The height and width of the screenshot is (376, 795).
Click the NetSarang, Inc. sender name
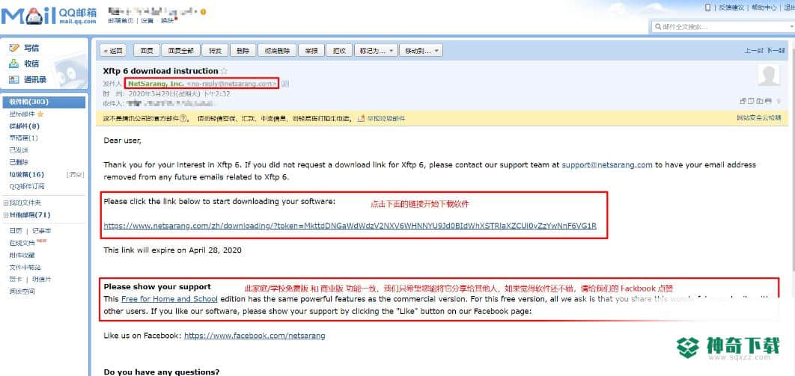coord(156,84)
